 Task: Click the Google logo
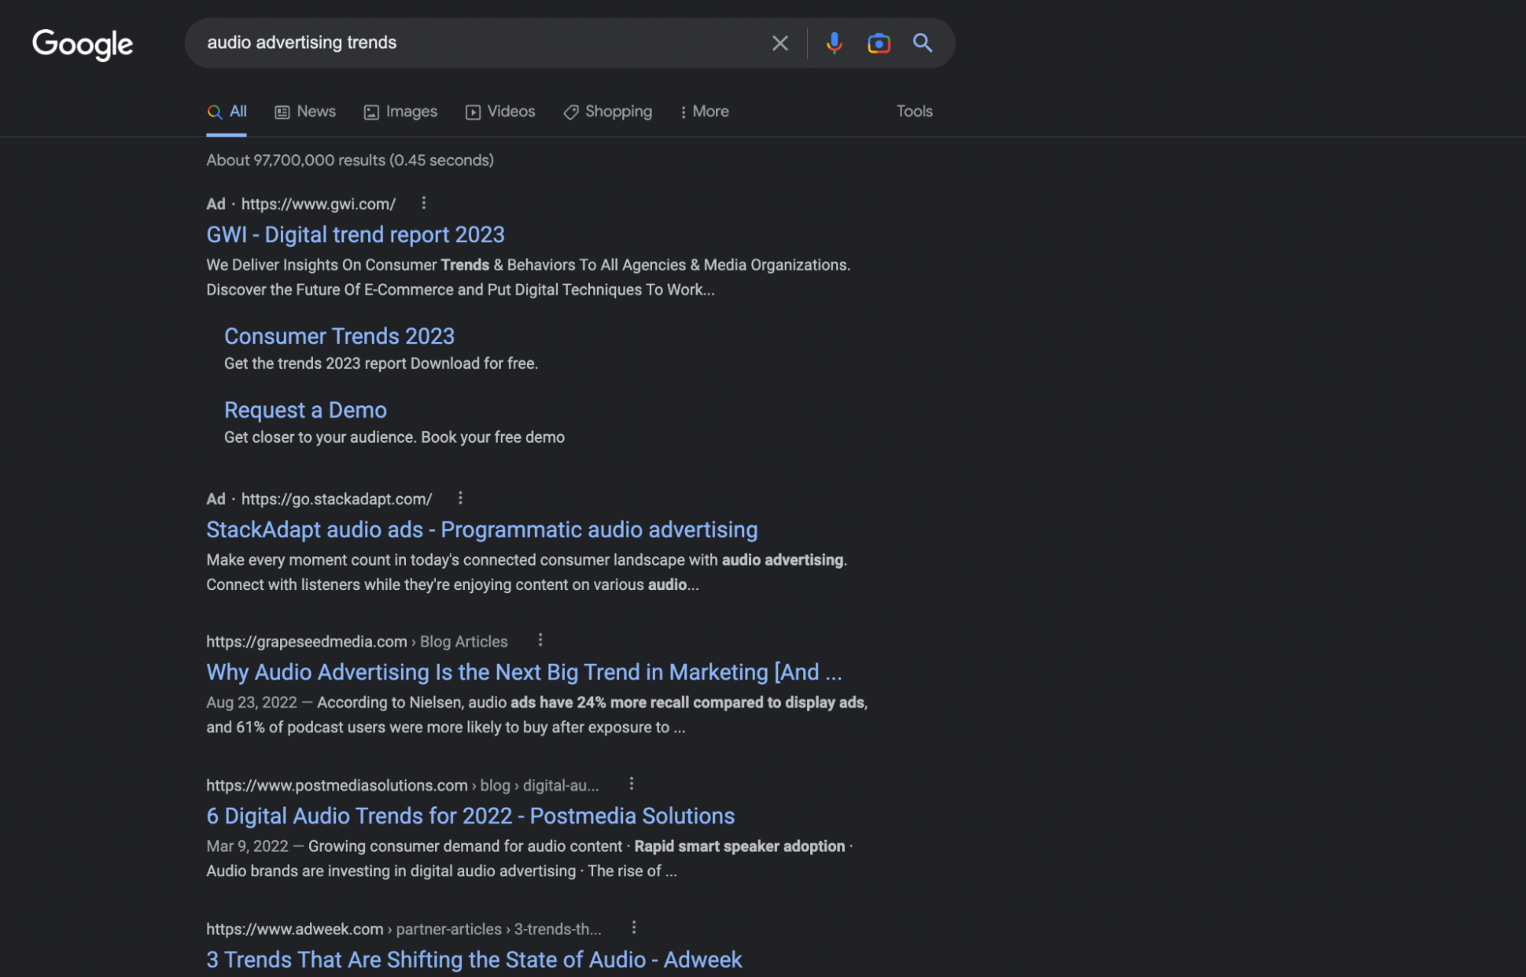[82, 44]
